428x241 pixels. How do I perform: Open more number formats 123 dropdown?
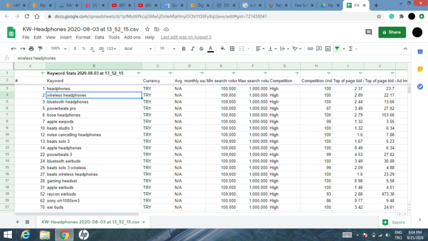click(111, 49)
